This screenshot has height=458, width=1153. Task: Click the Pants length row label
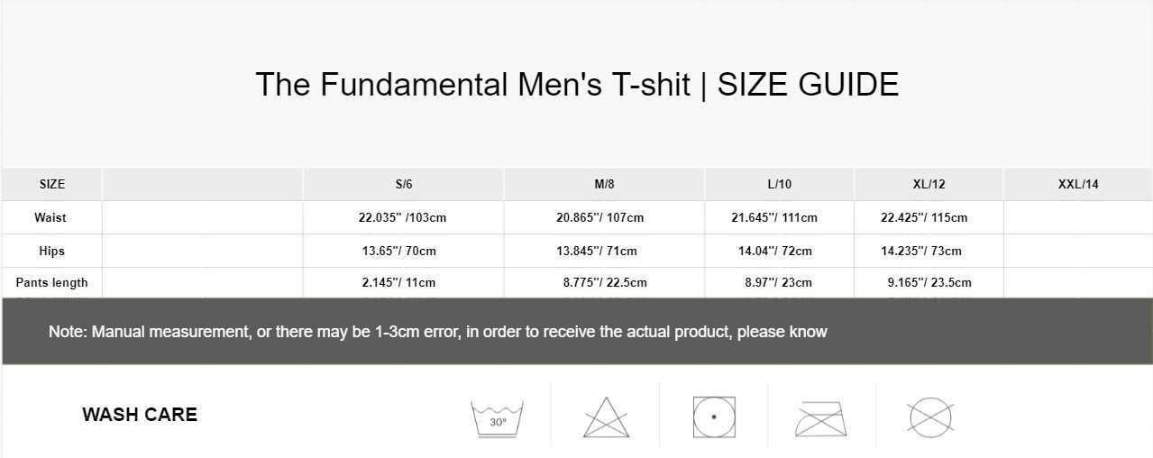click(52, 282)
